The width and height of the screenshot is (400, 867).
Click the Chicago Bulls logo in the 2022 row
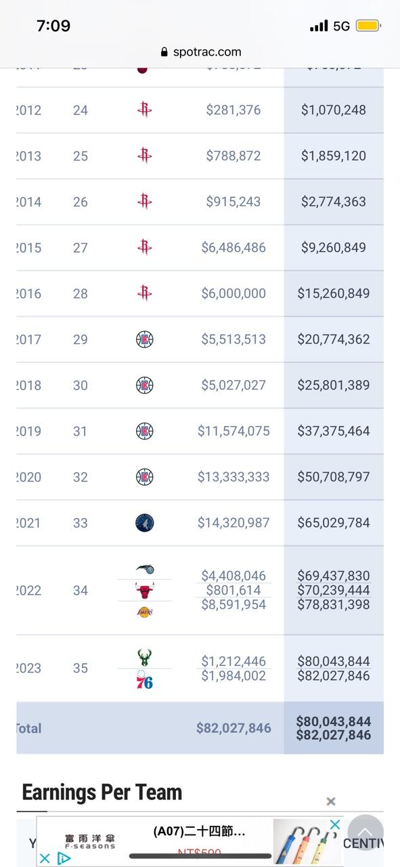[144, 591]
